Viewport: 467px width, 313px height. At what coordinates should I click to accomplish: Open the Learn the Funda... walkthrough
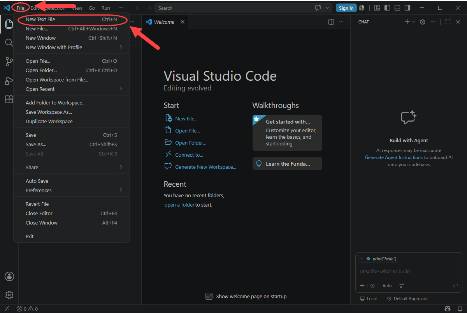(287, 164)
